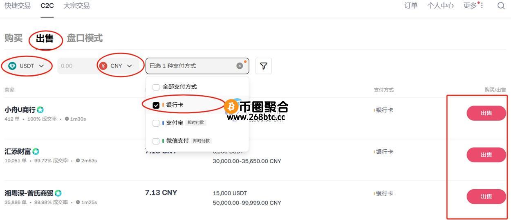Click the USDT coin icon
511x220 pixels.
tap(13, 66)
